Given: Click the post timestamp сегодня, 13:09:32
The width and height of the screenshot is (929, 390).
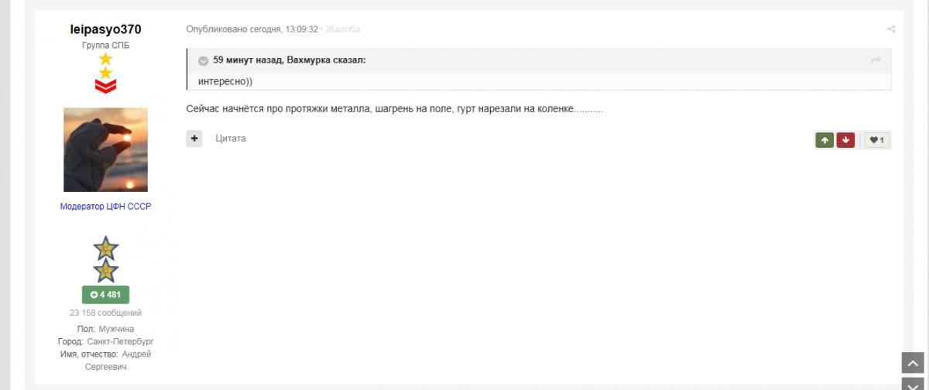Looking at the screenshot, I should (x=284, y=29).
